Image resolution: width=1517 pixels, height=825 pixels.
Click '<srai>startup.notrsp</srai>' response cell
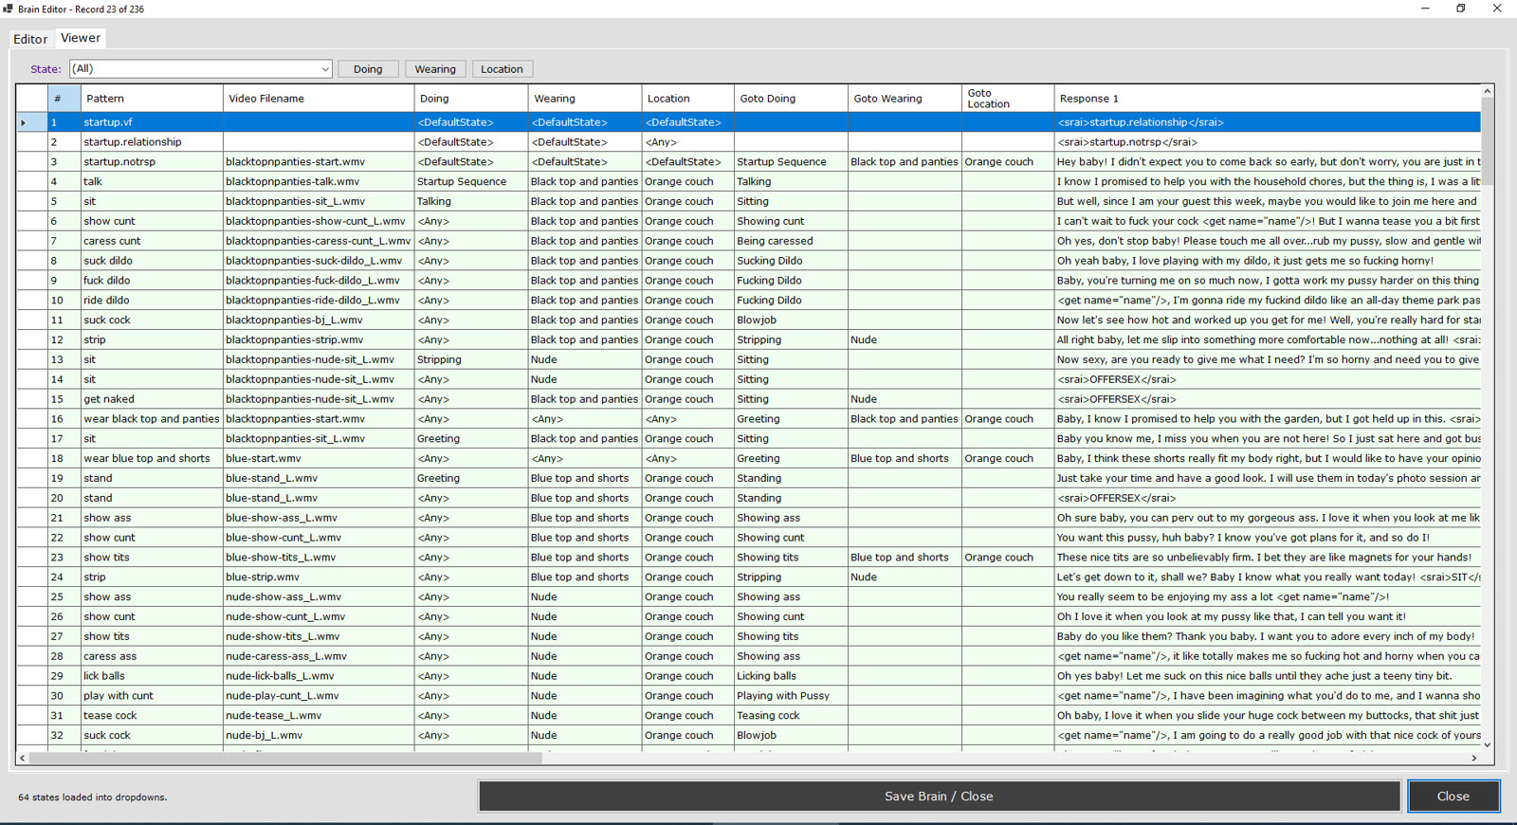click(1268, 142)
